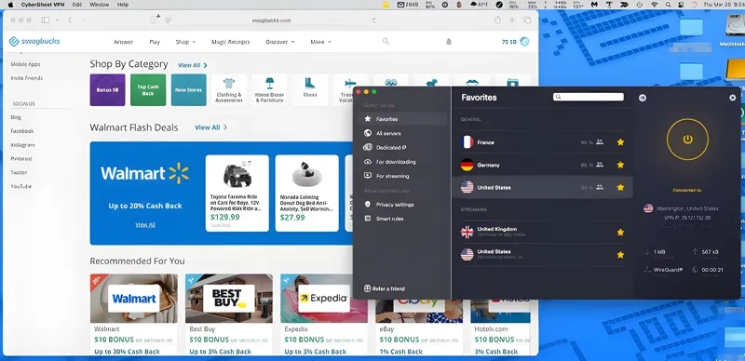Open Edit menu in menu bar
This screenshot has width=745, height=361.
[77, 5]
